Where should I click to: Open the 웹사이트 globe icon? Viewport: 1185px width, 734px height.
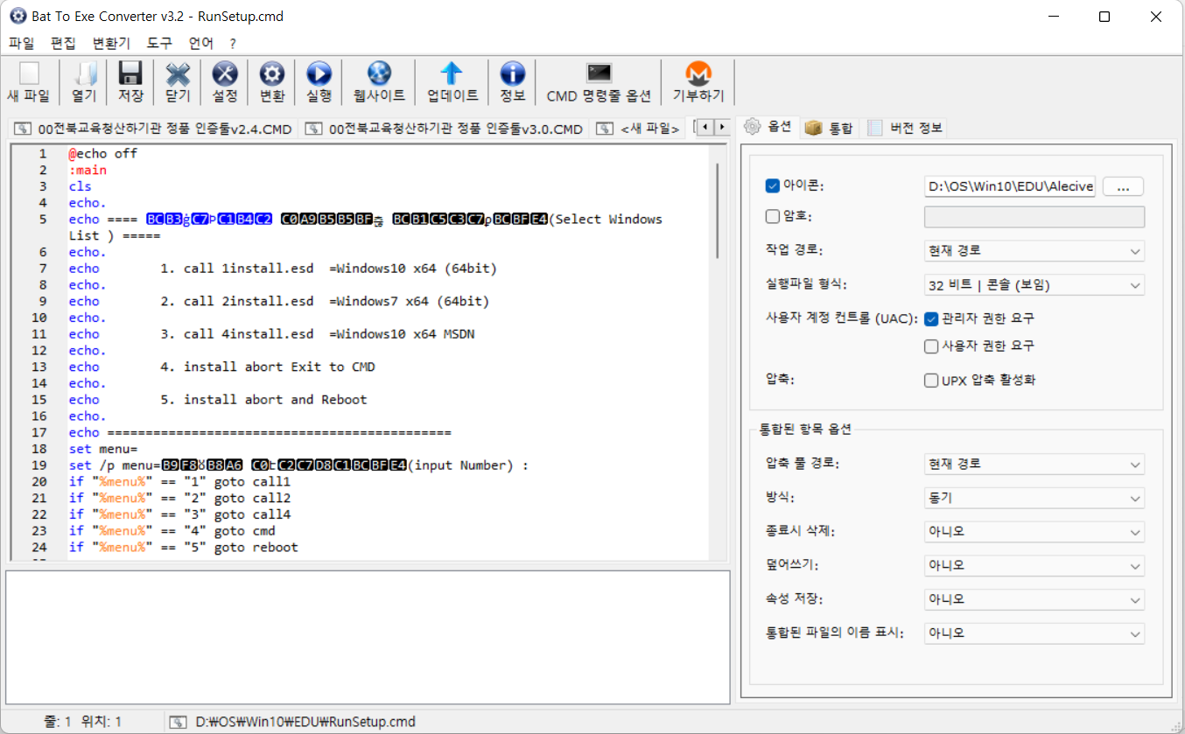coord(379,74)
